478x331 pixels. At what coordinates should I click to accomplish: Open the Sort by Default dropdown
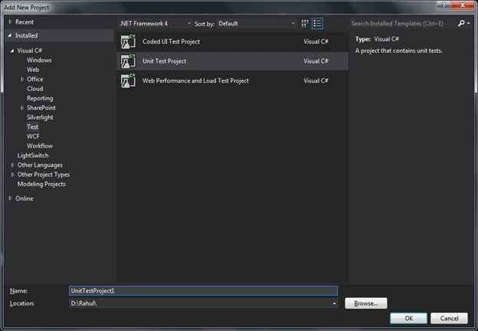pyautogui.click(x=257, y=24)
